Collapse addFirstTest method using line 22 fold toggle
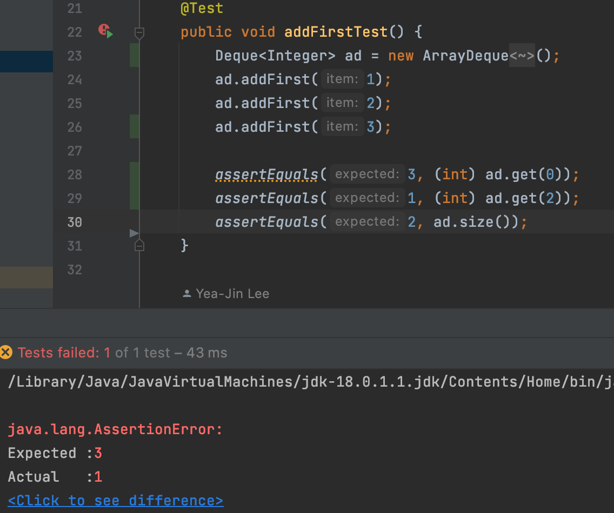This screenshot has height=513, width=614. [x=139, y=33]
